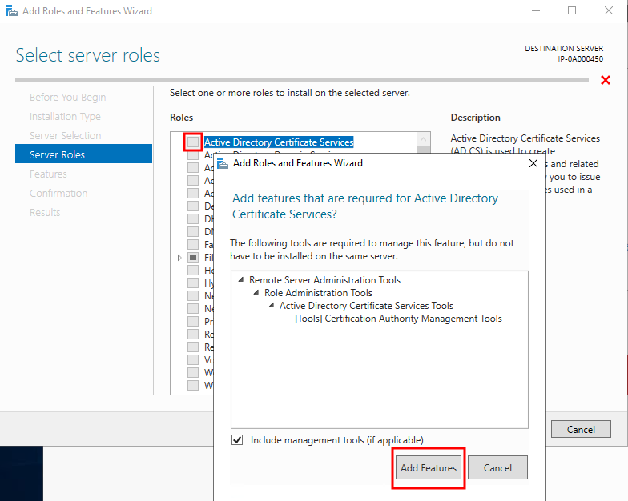Open the Results step

45,213
